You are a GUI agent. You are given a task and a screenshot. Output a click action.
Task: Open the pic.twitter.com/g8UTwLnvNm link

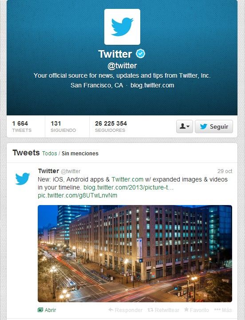(77, 195)
